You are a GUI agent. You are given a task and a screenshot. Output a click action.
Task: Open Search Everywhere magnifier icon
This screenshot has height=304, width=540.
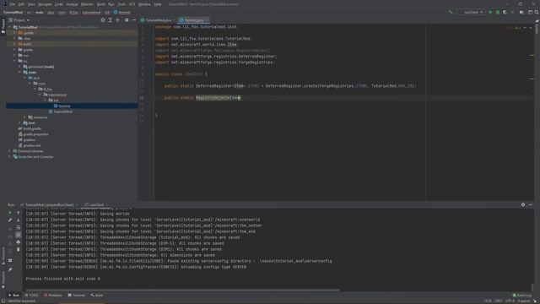point(537,12)
